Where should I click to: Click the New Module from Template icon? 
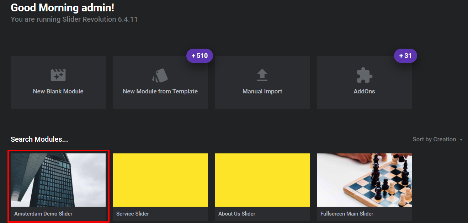[x=160, y=75]
